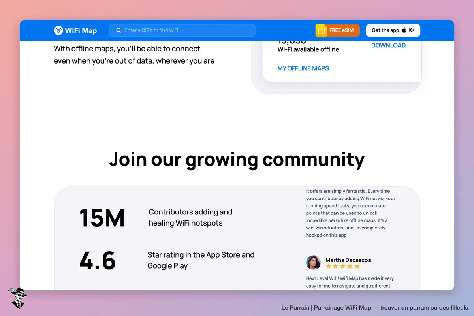This screenshot has width=474, height=316.
Task: Click the reviewer name "Martha Dacascos"
Action: 348,260
